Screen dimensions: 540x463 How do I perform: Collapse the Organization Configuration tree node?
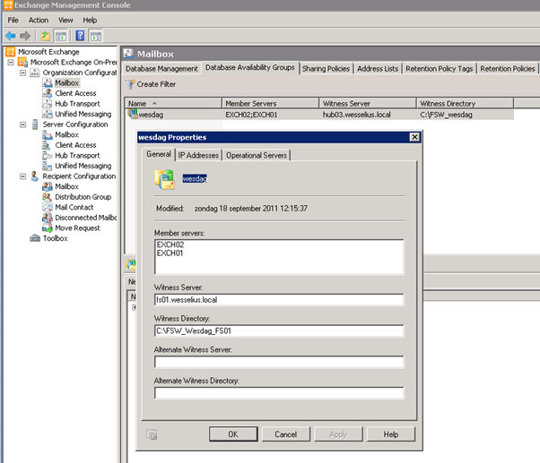point(22,73)
